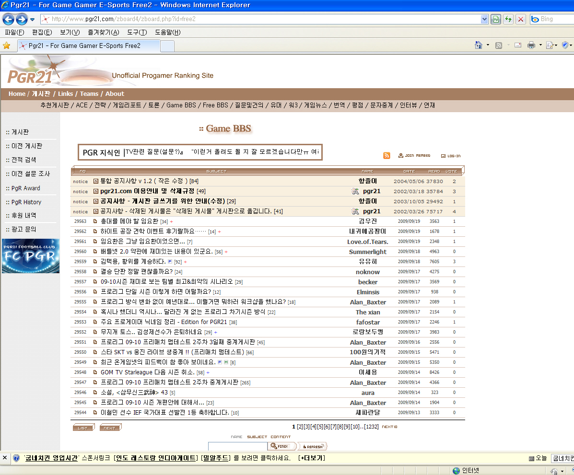Image resolution: width=574 pixels, height=475 pixels.
Task: Open the 즐겨찾기(A) menu
Action: click(103, 32)
